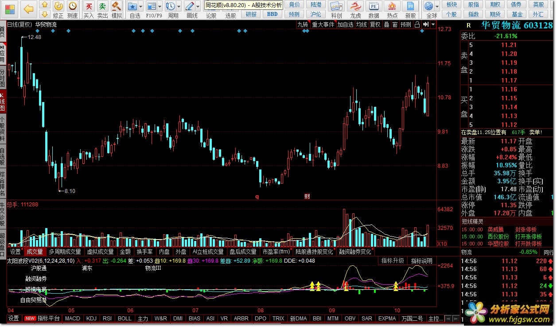557x327 pixels.
Task: Click the colorful home grid icon
Action: 9,8
